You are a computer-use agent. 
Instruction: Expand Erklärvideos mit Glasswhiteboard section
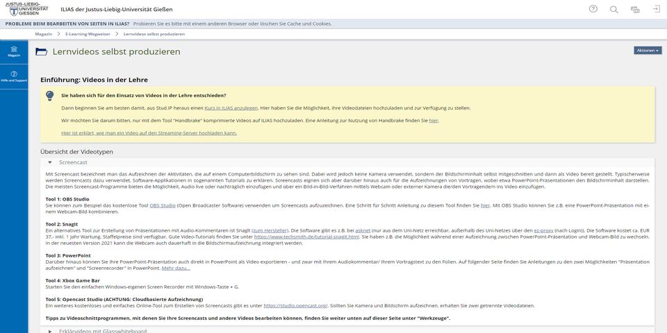coord(347,331)
